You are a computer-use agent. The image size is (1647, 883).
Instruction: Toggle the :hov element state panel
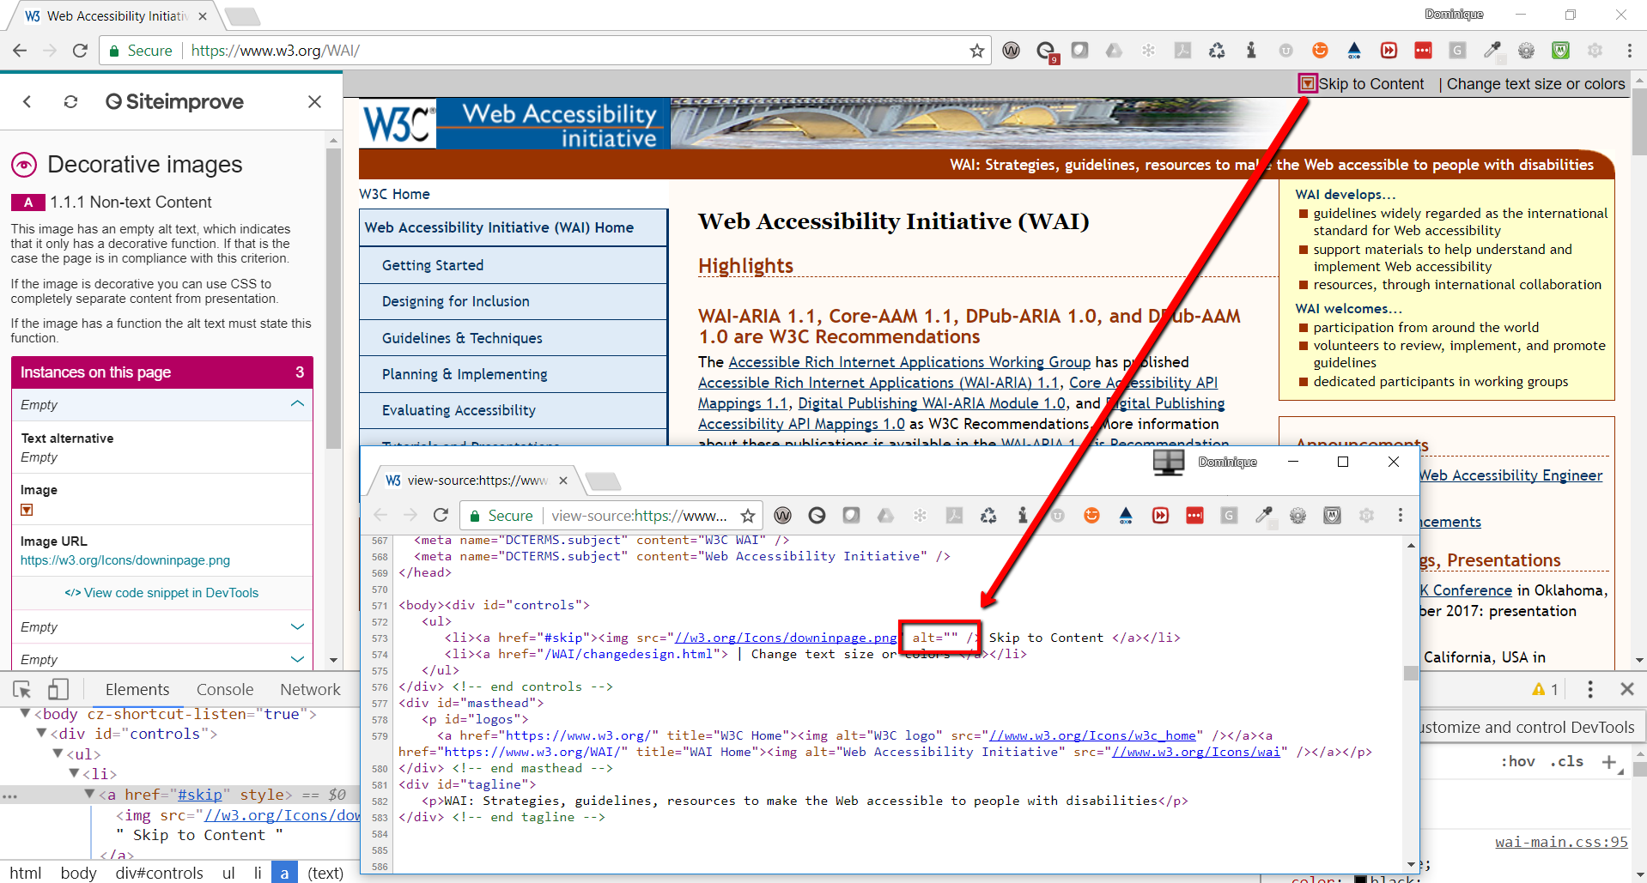click(1517, 761)
